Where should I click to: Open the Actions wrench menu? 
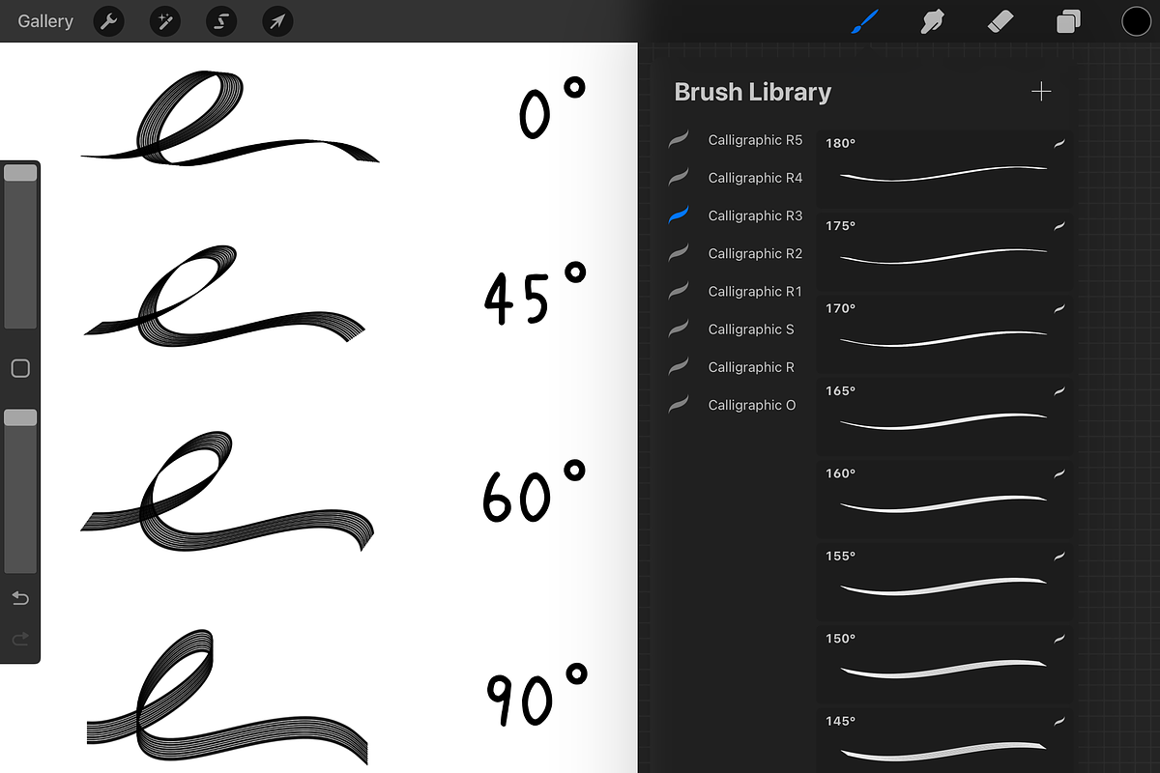[108, 21]
